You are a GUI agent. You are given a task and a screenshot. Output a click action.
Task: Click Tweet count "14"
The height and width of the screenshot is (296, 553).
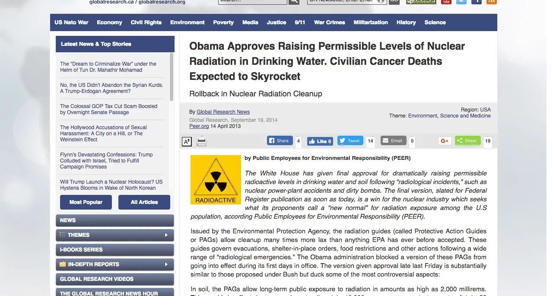[x=370, y=141]
